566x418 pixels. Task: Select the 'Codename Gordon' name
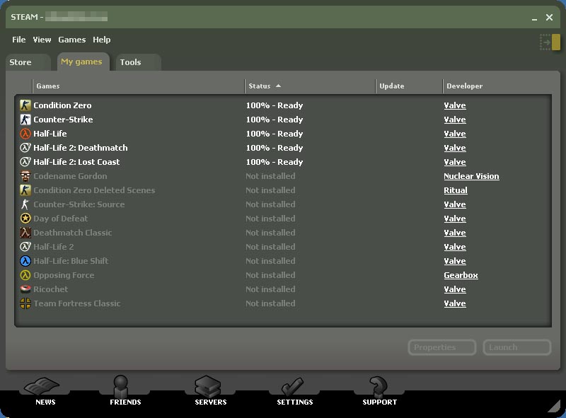point(70,176)
